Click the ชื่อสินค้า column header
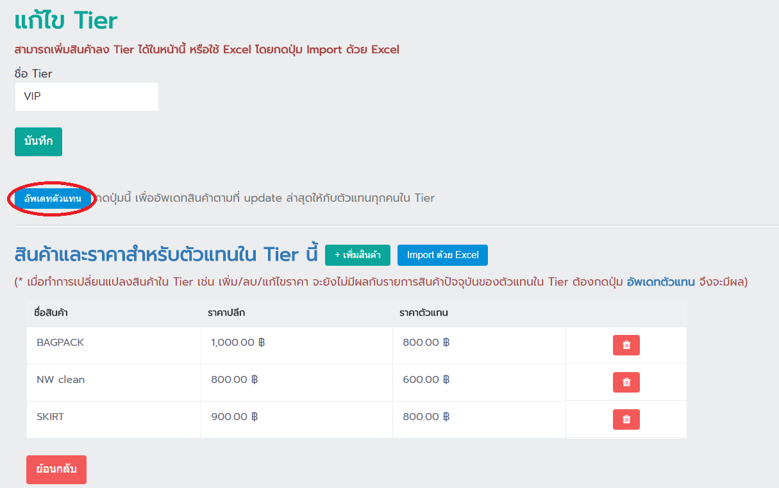779x488 pixels. (x=51, y=313)
